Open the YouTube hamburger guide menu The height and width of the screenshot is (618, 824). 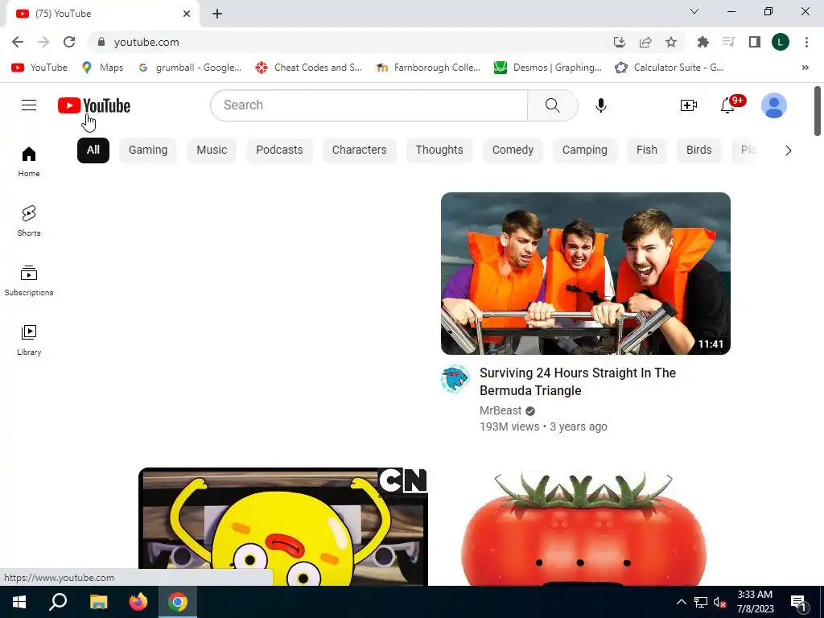[29, 105]
